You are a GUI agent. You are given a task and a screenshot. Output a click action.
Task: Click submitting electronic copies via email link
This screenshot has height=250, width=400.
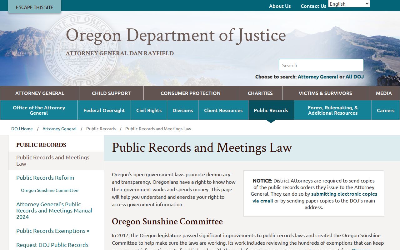point(315,197)
